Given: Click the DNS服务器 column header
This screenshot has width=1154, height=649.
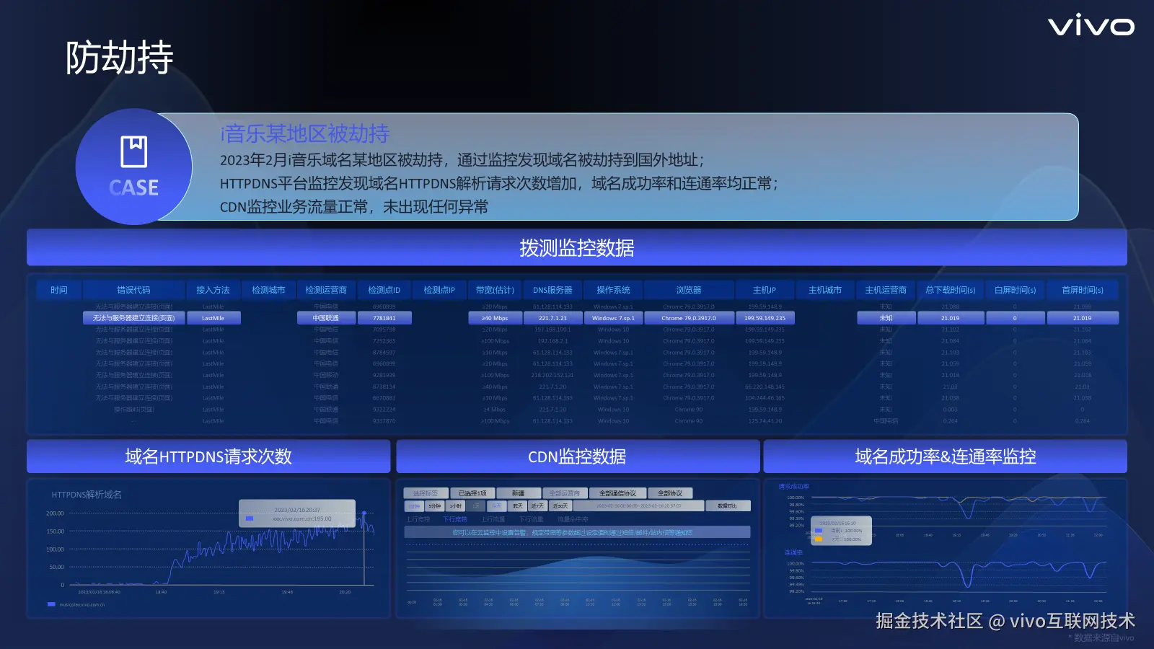Looking at the screenshot, I should click(x=552, y=290).
